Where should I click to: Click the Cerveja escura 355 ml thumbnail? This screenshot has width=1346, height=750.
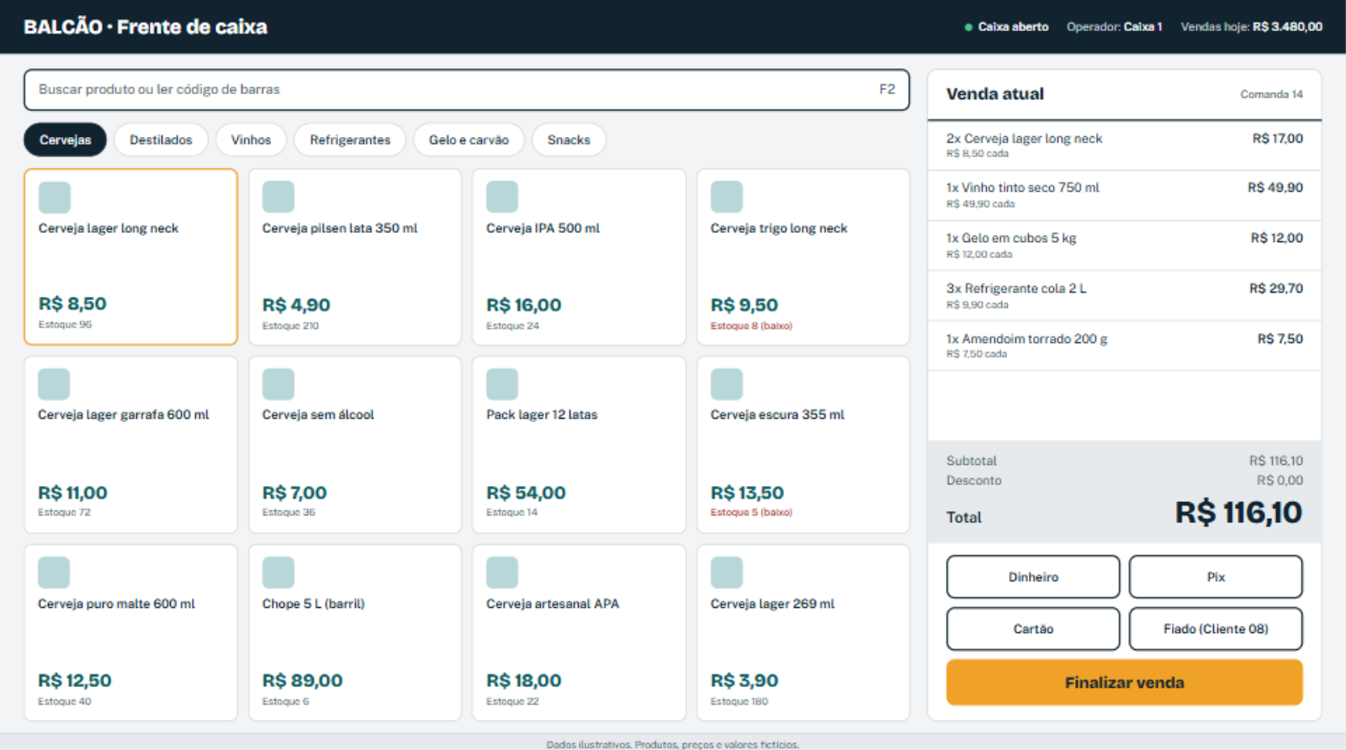pos(727,384)
